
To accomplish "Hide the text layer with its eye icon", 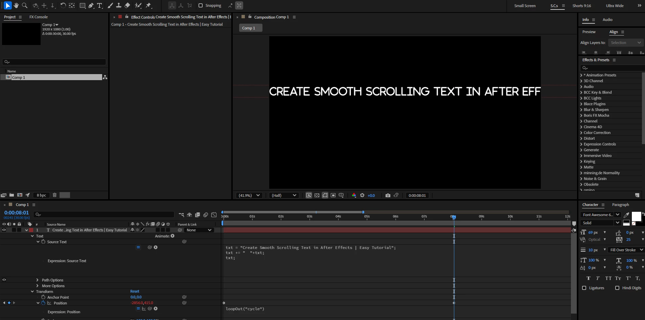I will (x=4, y=230).
